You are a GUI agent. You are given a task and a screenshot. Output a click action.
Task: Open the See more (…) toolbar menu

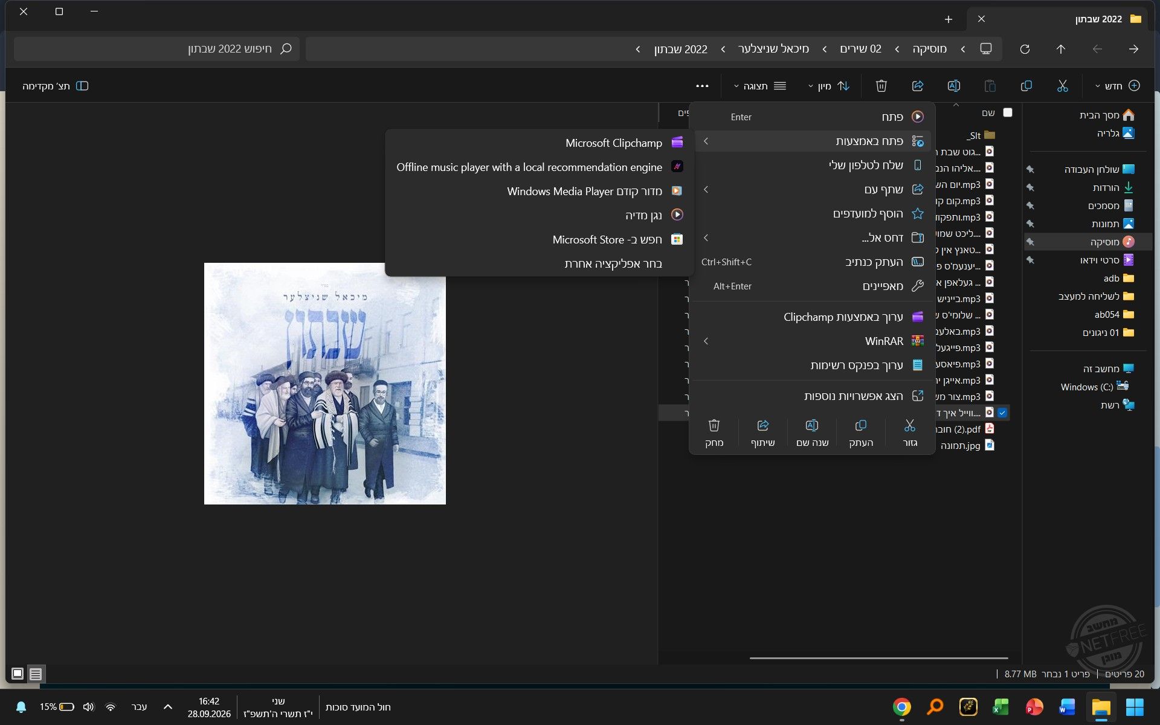pyautogui.click(x=702, y=86)
